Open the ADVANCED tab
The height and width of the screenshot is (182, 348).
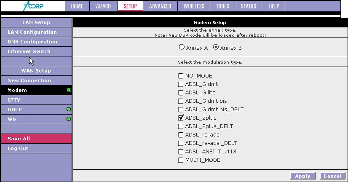coord(160,6)
